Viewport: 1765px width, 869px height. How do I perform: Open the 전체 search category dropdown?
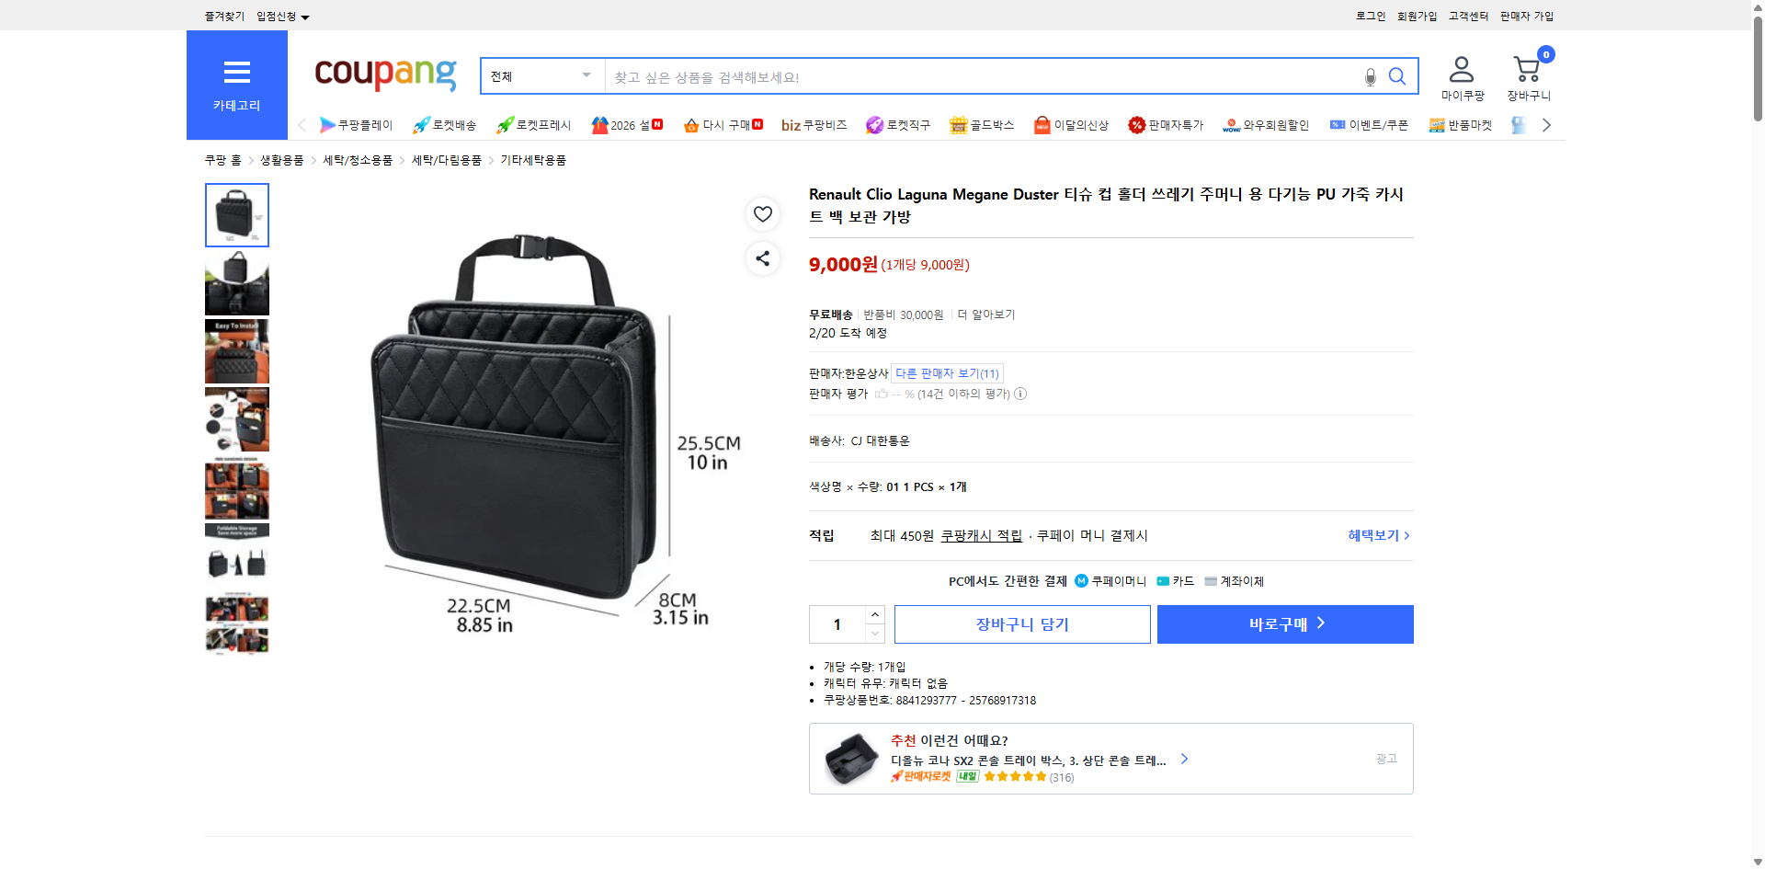click(541, 76)
